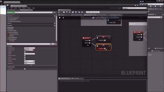
Task: Open the File menu in blueprint editor
Action: point(8,8)
